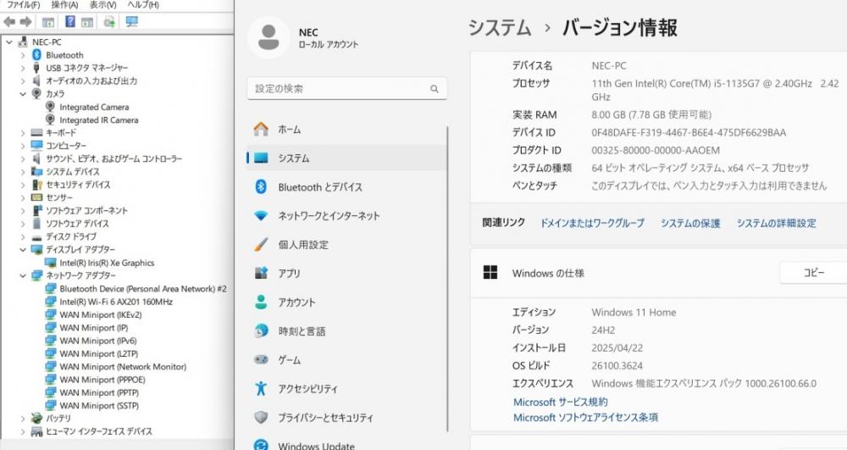Screen dimensions: 847x450
Task: Select the セキュリティ デバイス category icon
Action: [36, 185]
